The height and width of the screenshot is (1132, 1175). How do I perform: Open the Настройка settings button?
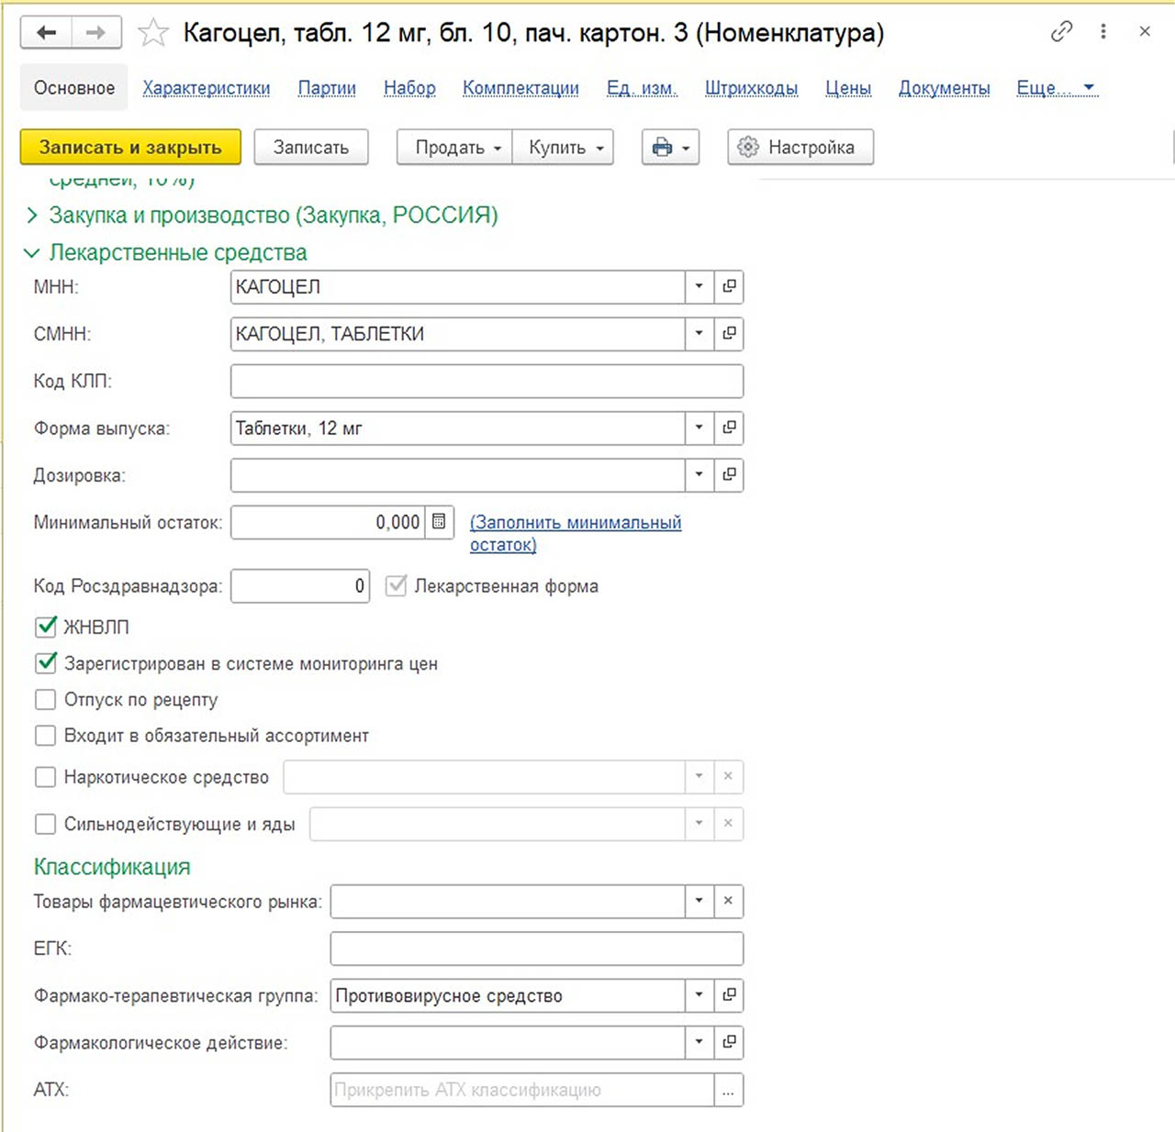click(800, 147)
